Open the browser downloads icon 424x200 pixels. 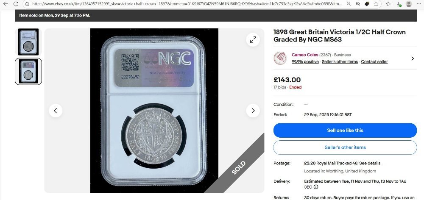click(399, 4)
